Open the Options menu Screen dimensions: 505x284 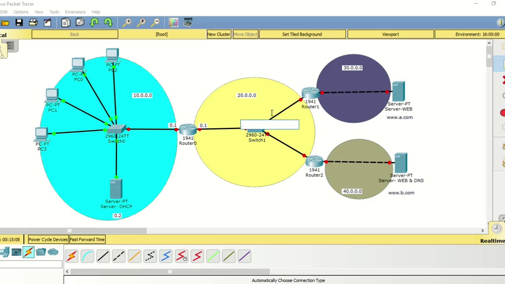(21, 12)
